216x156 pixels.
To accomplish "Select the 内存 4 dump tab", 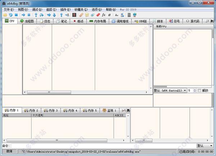I will pos(71,111).
